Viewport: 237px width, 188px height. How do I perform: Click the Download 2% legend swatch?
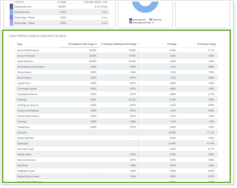coord(131,19)
